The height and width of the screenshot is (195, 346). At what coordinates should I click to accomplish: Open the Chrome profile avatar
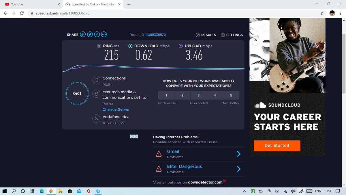coord(332,13)
